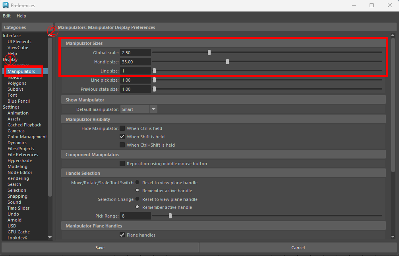Select Polygons in the categories list
Screen dimensions: 399x256
(17, 83)
